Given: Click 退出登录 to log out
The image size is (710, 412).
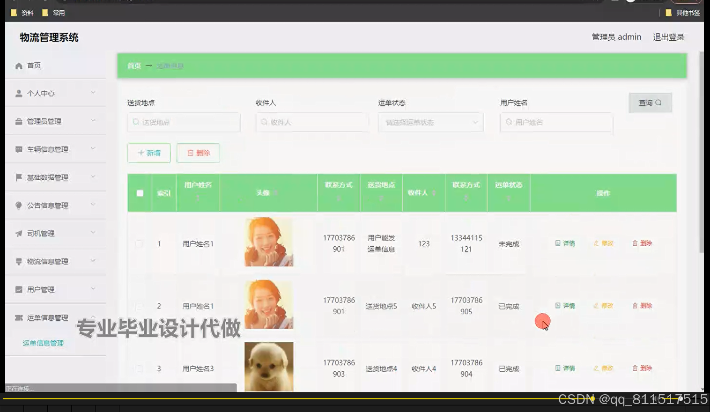Looking at the screenshot, I should click(668, 37).
